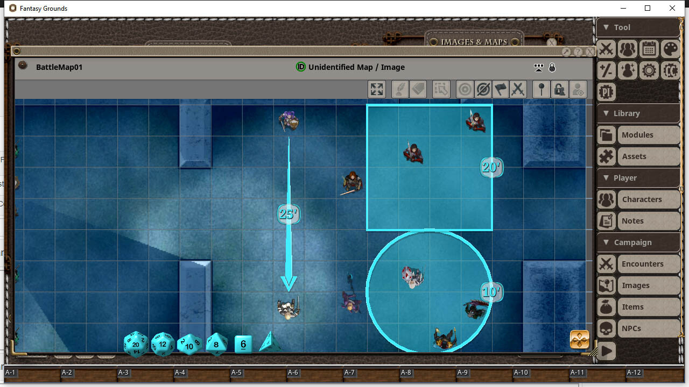Screen dimensions: 689x387
Task: Roll the d6 showing a six
Action: (x=243, y=345)
